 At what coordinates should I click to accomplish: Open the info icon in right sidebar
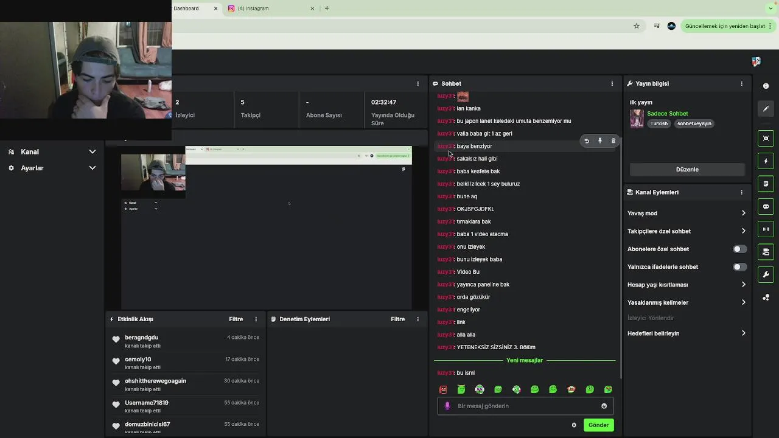[766, 86]
